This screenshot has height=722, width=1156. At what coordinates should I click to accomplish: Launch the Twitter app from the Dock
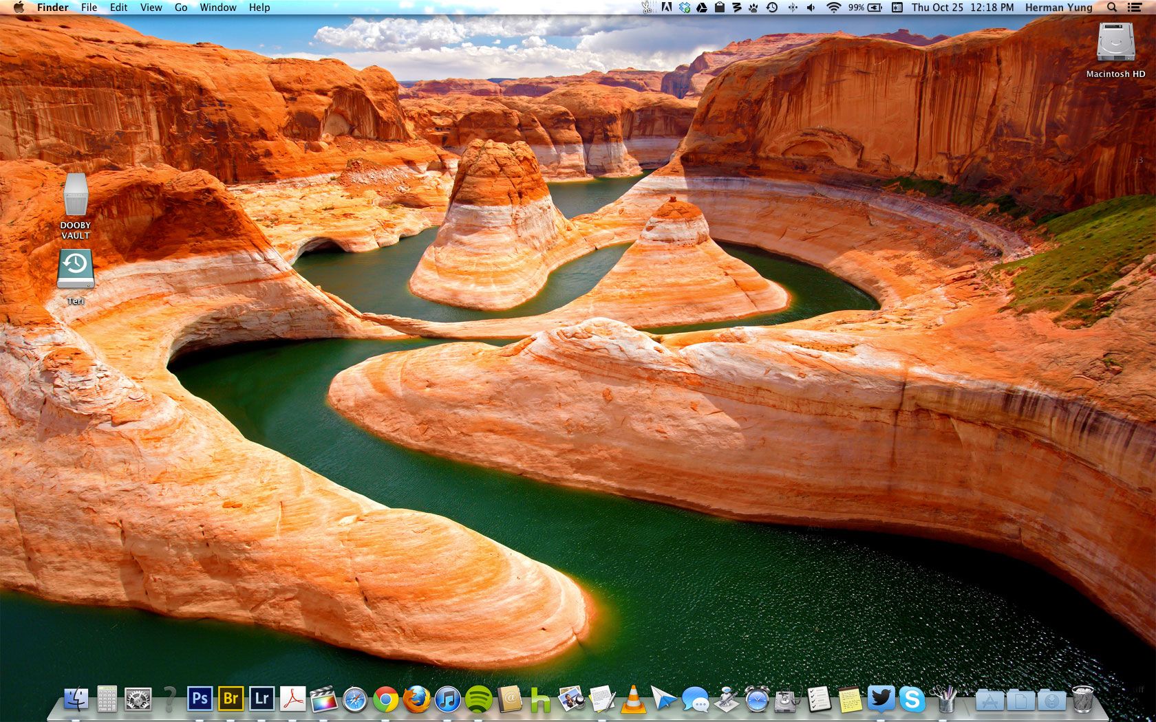[882, 699]
